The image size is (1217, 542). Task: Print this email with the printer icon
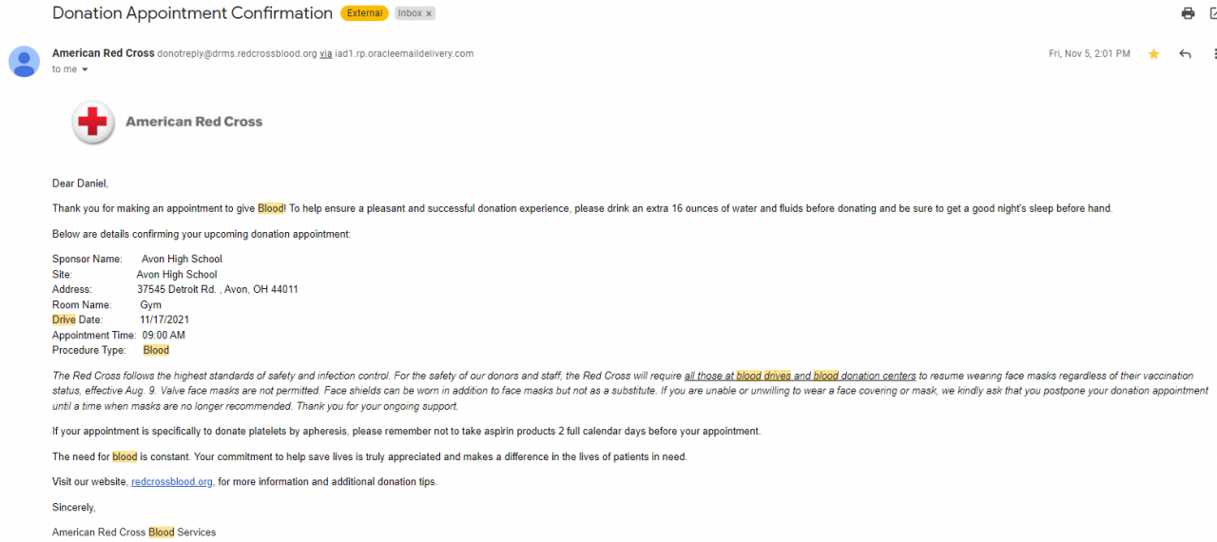click(x=1188, y=13)
